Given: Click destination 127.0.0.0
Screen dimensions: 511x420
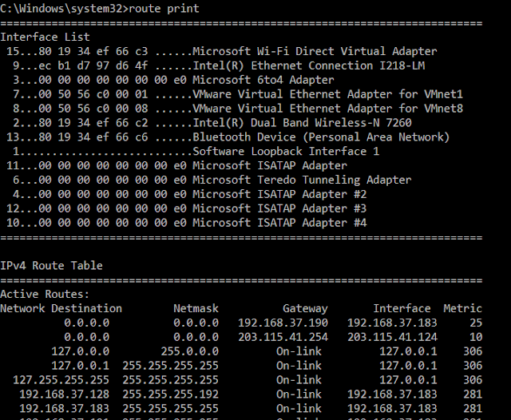Looking at the screenshot, I should [x=80, y=351].
